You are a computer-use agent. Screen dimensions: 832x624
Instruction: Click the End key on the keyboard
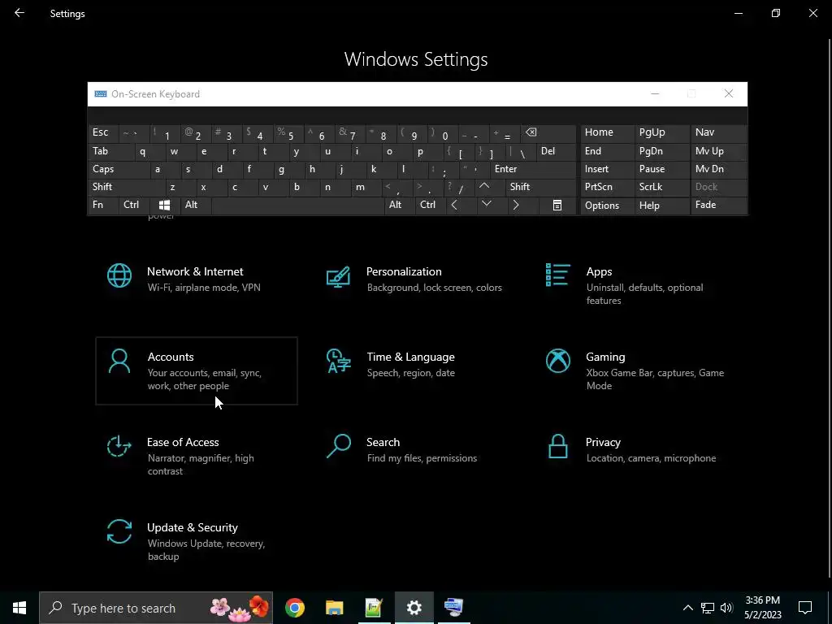coord(607,151)
